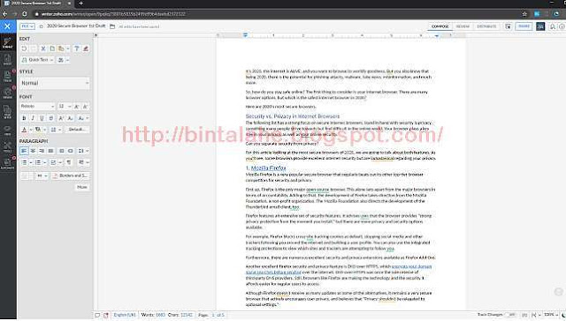Open the Normal style dropdown
The image size is (566, 321).
(x=55, y=83)
